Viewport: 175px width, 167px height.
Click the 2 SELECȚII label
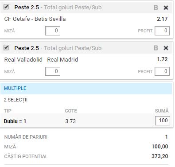(16, 100)
